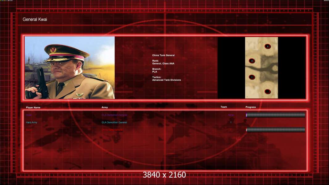
Task: Click Hard Army's "GLA Demolition General" army entry
Action: [x=114, y=122]
